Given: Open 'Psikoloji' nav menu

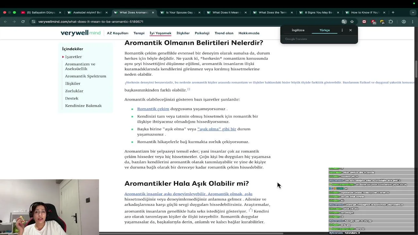Looking at the screenshot, I should pos(202,33).
